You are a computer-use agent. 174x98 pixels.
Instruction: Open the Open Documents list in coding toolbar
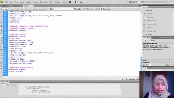[1, 13]
